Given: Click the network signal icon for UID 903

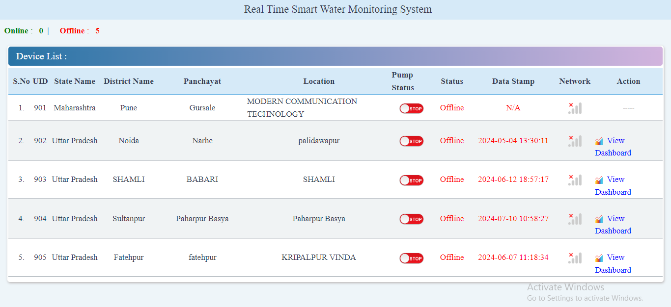Looking at the screenshot, I should 575,179.
